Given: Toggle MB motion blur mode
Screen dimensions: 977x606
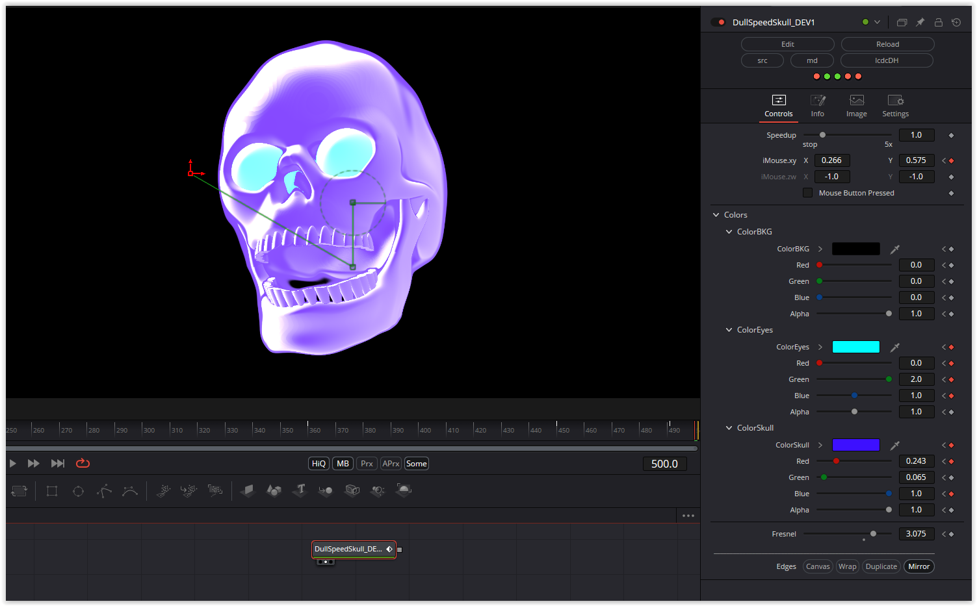Looking at the screenshot, I should click(x=343, y=464).
